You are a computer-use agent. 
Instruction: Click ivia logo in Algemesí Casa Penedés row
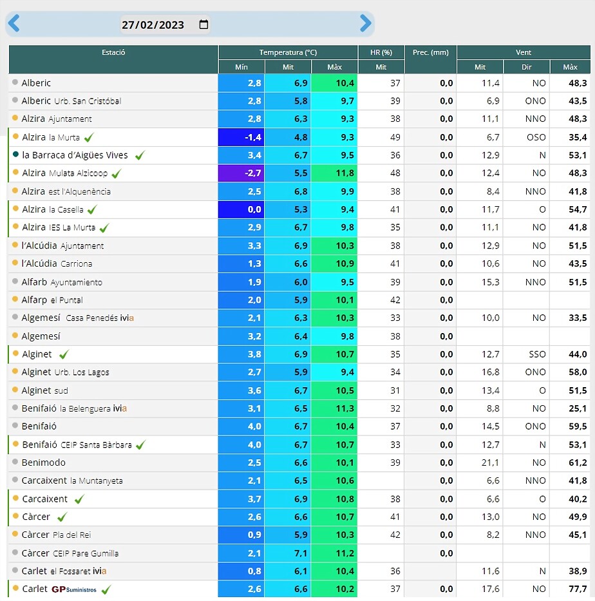pos(127,318)
